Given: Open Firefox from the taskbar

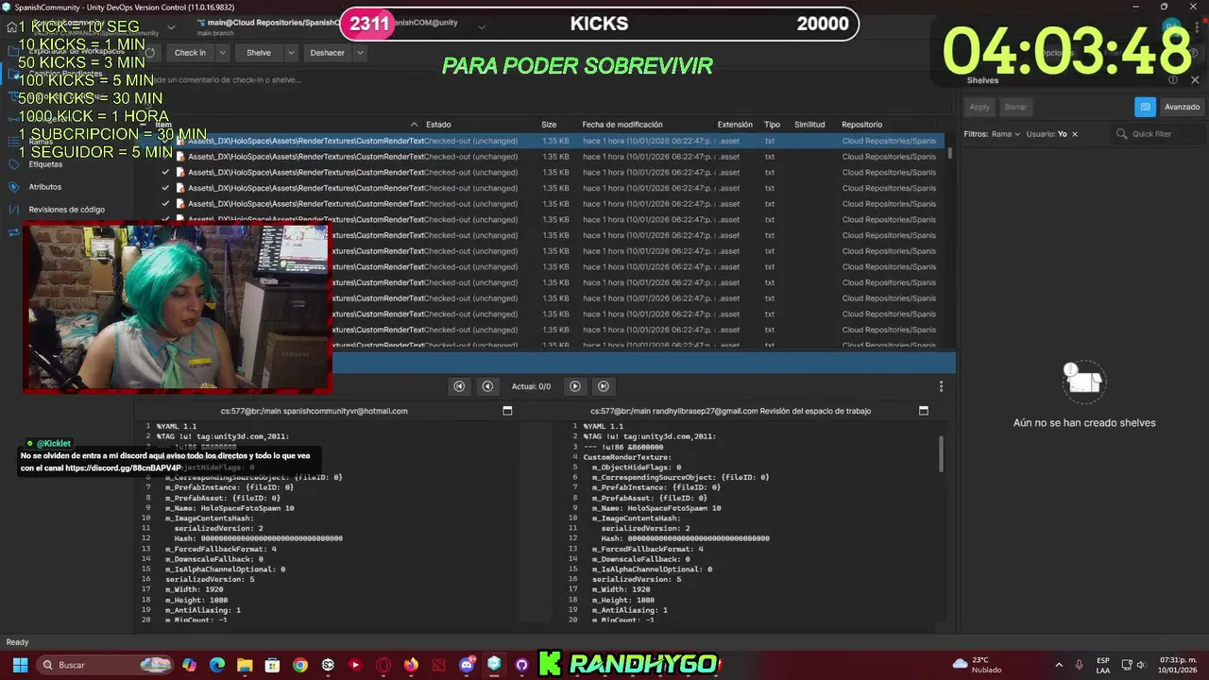Looking at the screenshot, I should [411, 665].
